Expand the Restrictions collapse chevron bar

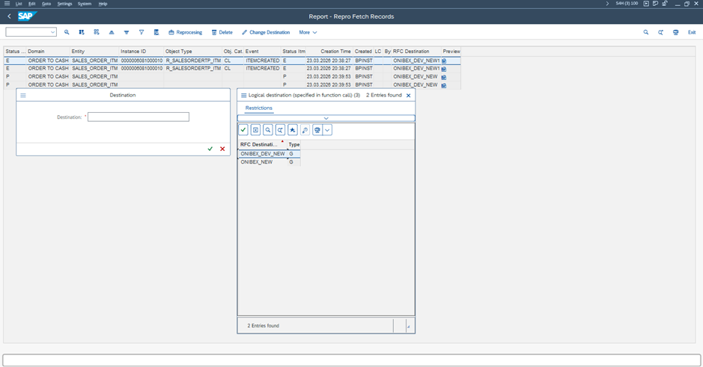[x=326, y=118]
